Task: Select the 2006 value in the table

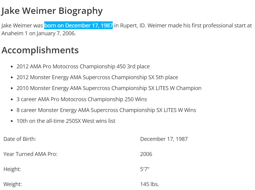Action: click(146, 154)
